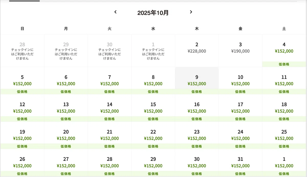
Task: Select October 5 at ¥152,000
Action: (22, 81)
